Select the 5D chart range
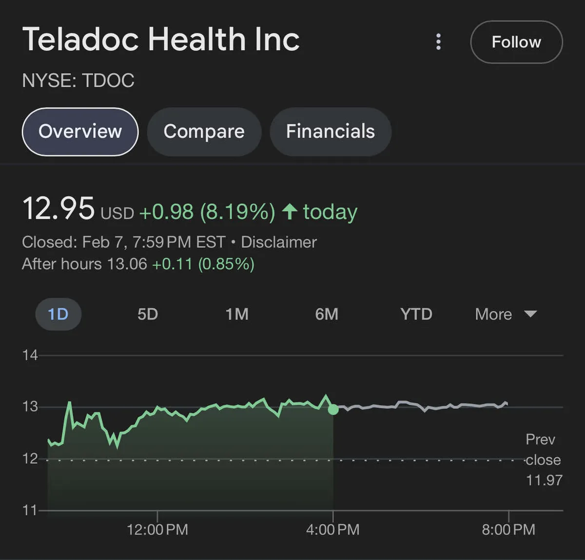 coord(148,314)
